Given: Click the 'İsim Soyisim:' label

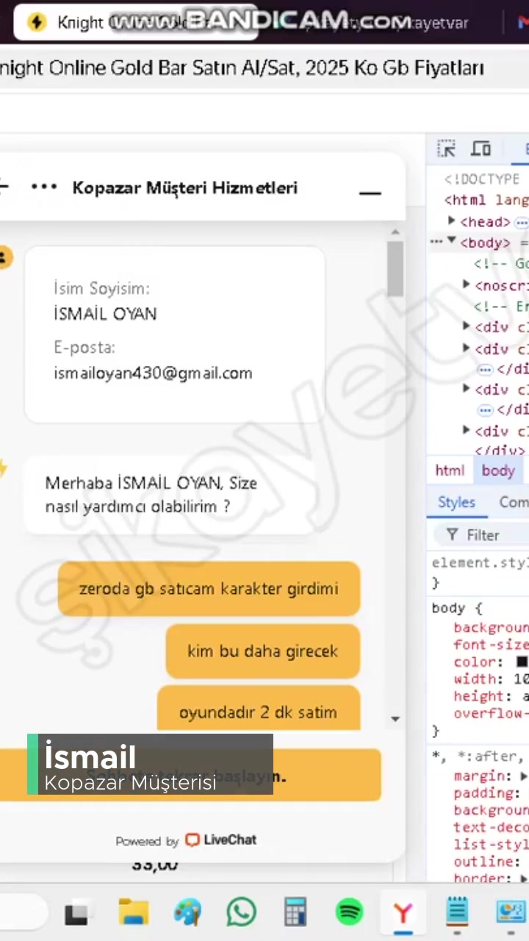Looking at the screenshot, I should tap(101, 287).
